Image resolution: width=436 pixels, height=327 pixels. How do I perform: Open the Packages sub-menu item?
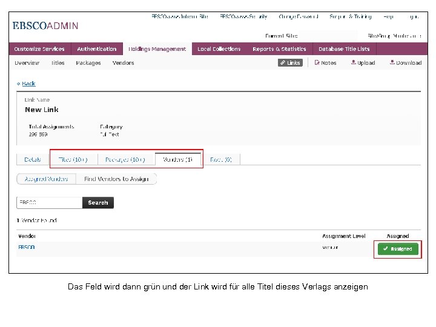(x=88, y=63)
